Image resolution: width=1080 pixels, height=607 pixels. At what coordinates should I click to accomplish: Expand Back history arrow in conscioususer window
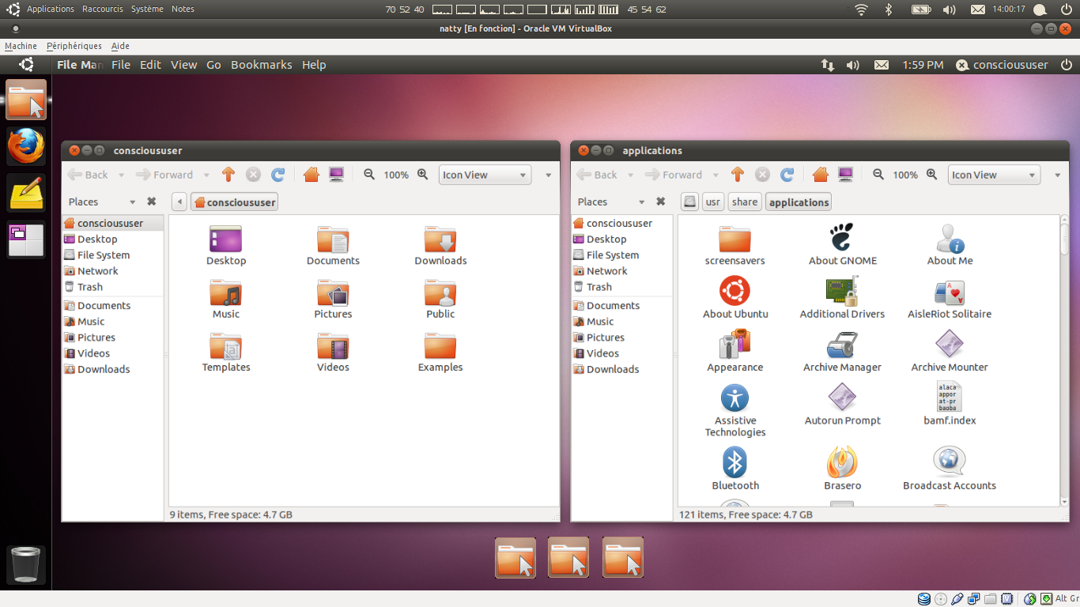click(121, 175)
